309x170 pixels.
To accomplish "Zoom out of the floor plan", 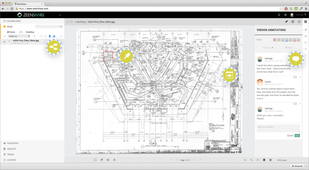I will pyautogui.click(x=245, y=160).
